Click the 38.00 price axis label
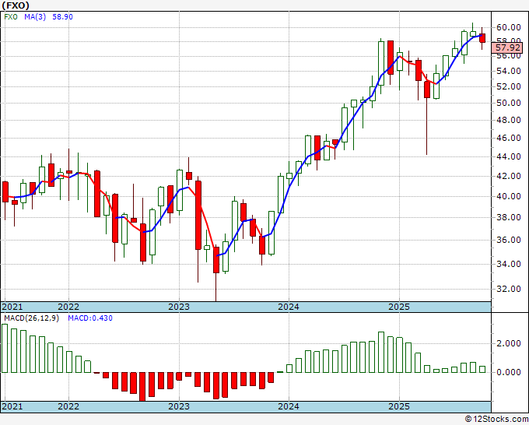The width and height of the screenshot is (529, 425). 509,217
